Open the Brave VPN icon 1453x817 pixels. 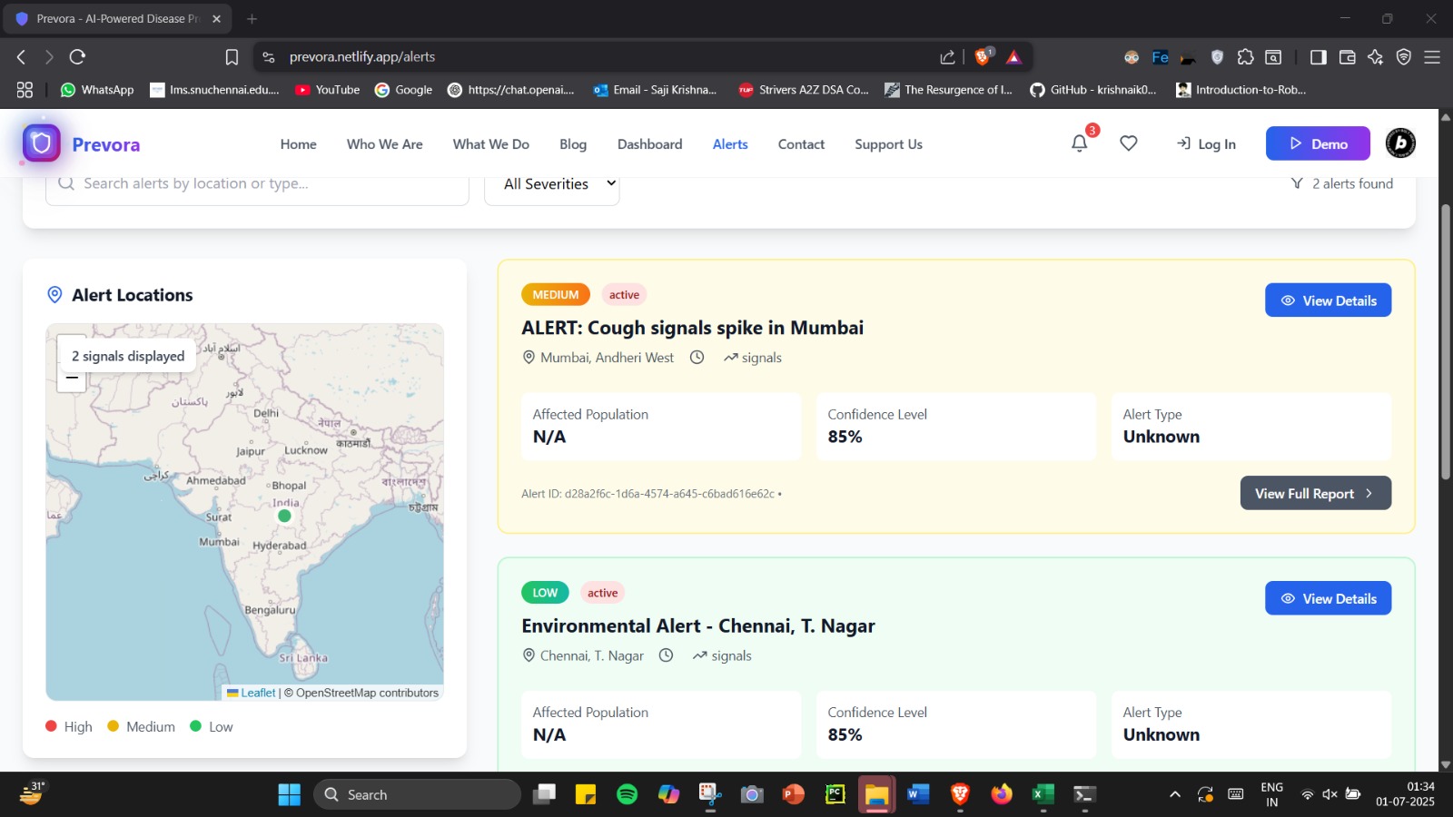coord(1404,57)
